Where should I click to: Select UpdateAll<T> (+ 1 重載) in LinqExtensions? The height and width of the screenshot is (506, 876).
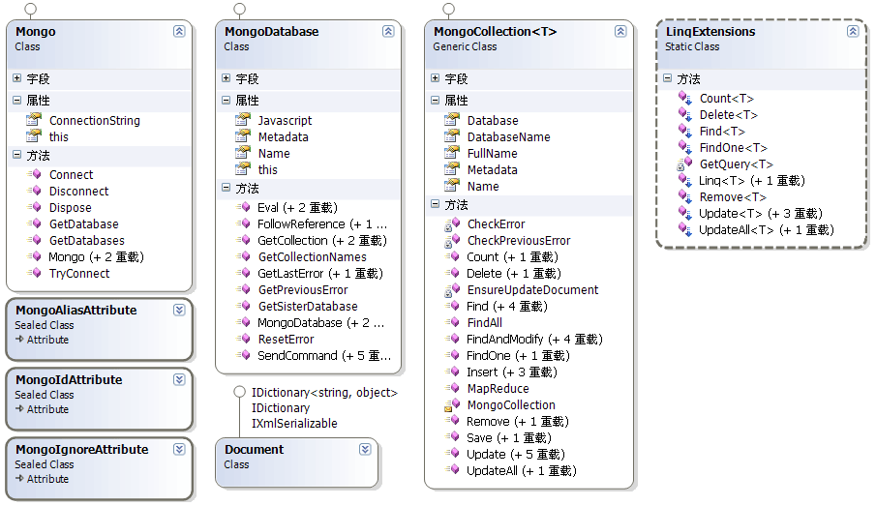(766, 229)
